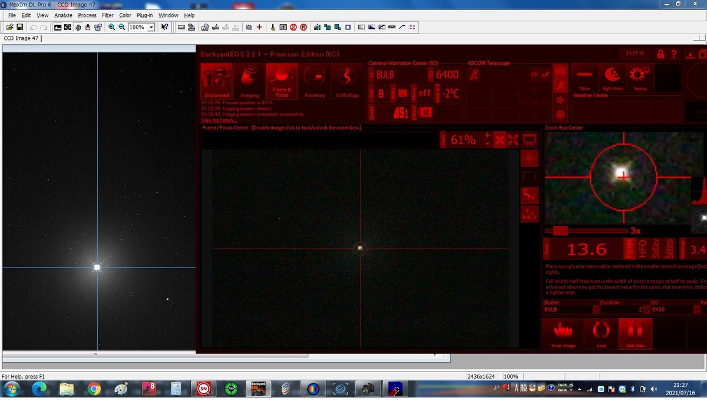This screenshot has height=401, width=707.
Task: Click the monitor screen icon next to zoom percentage
Action: (530, 140)
